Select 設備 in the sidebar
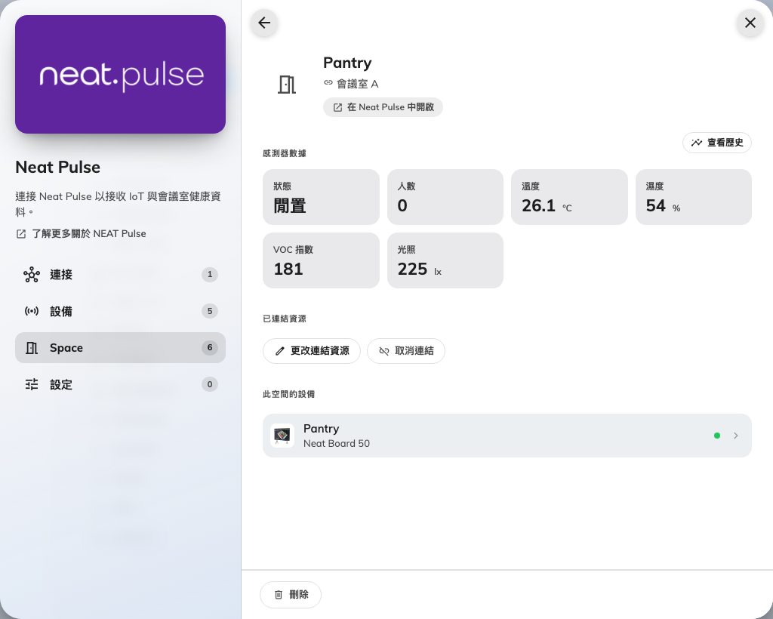 coord(120,311)
